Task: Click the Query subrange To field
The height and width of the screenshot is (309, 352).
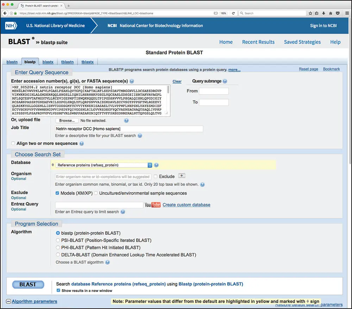Action: [214, 102]
